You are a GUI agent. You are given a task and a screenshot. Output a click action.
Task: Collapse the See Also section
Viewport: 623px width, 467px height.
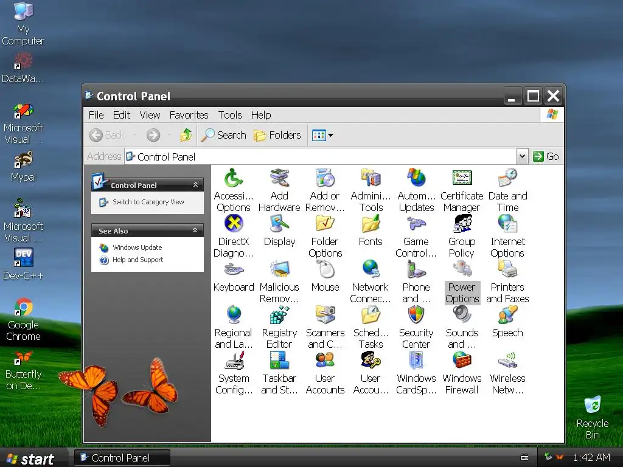coord(195,230)
